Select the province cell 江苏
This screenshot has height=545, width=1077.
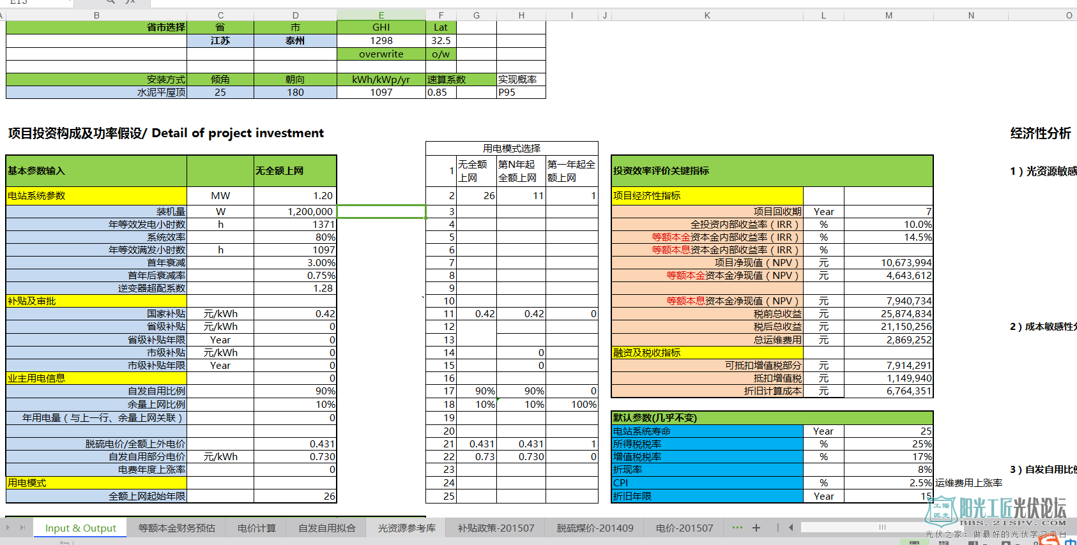(220, 41)
